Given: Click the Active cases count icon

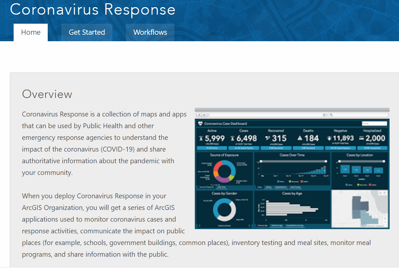Looking at the screenshot, I should (x=201, y=138).
